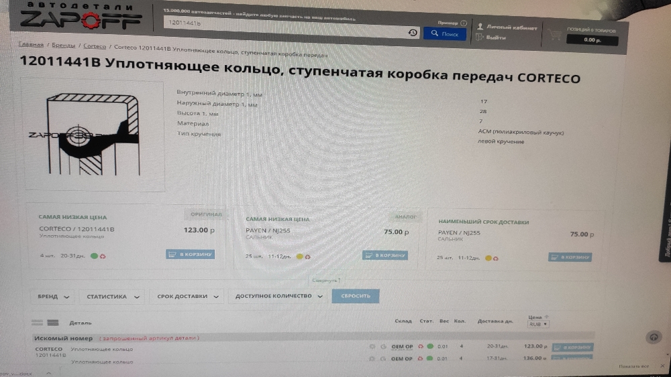Image resolution: width=671 pixels, height=377 pixels.
Task: Click OEM OP warehouse in 123.00 row
Action: tap(402, 347)
